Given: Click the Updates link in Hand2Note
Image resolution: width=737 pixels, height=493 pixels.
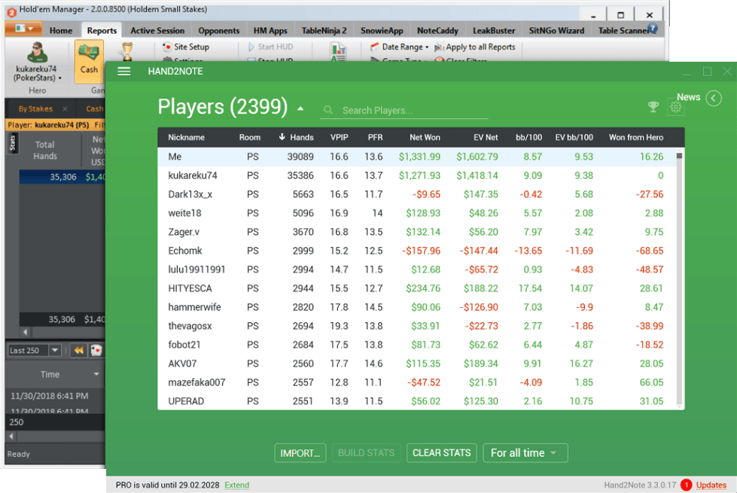Looking at the screenshot, I should pyautogui.click(x=711, y=485).
